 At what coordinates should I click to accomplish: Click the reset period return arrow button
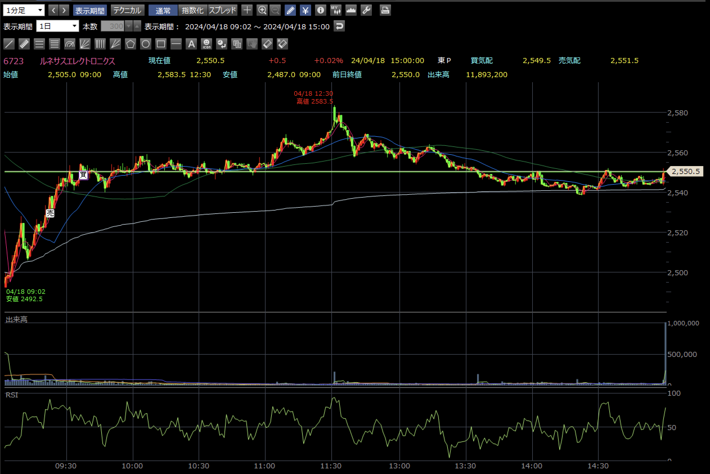coord(339,26)
